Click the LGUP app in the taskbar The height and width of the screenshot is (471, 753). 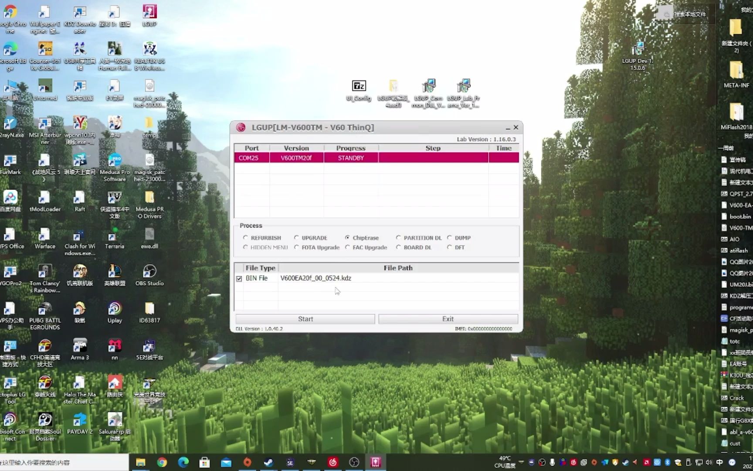tap(376, 462)
